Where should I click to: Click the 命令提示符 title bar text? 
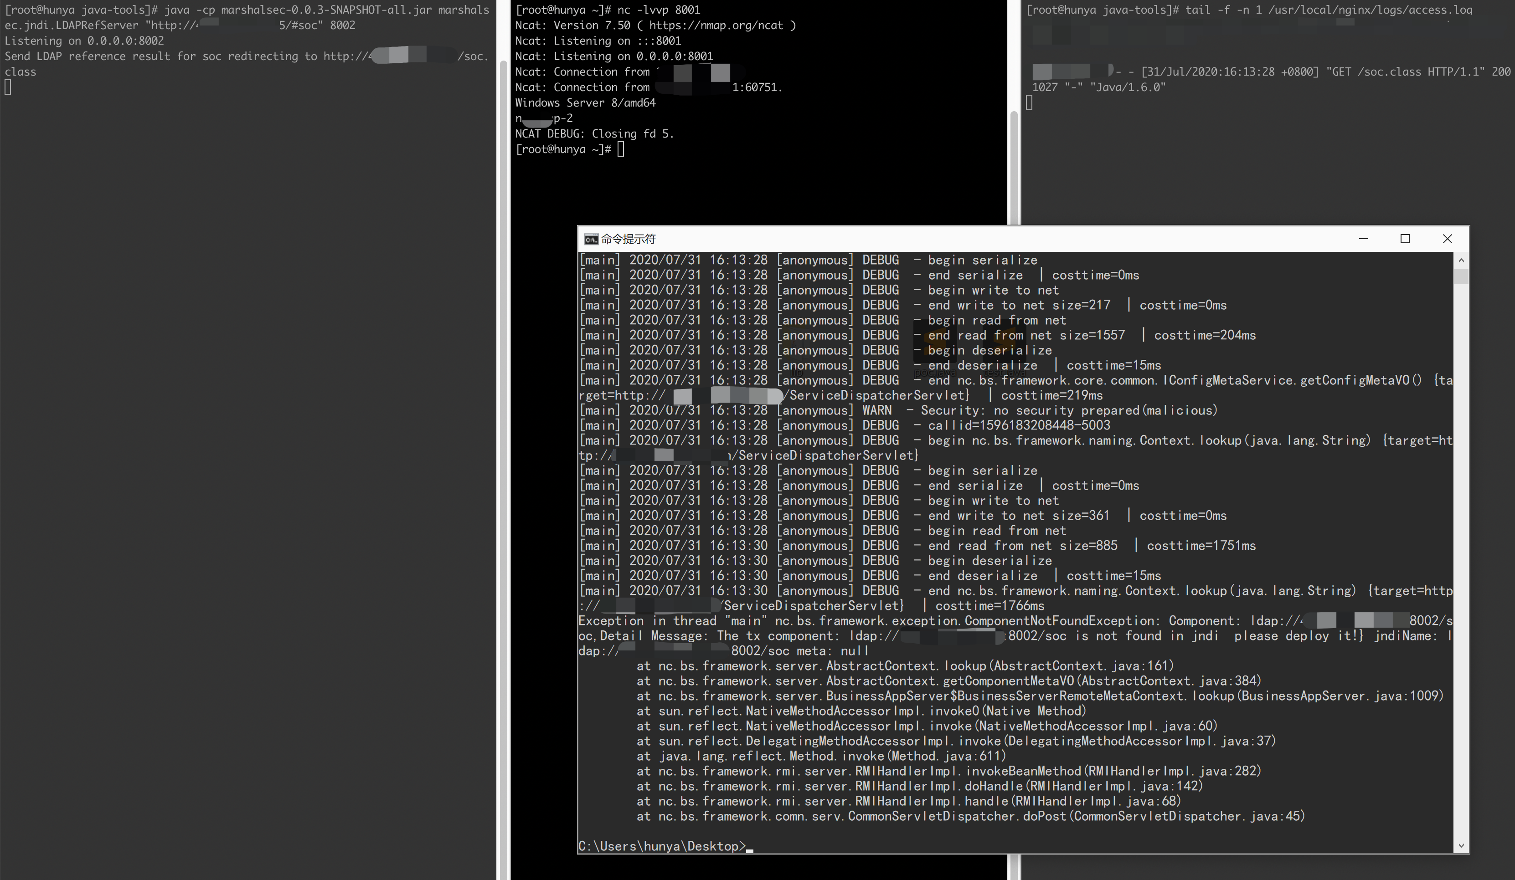coord(628,239)
